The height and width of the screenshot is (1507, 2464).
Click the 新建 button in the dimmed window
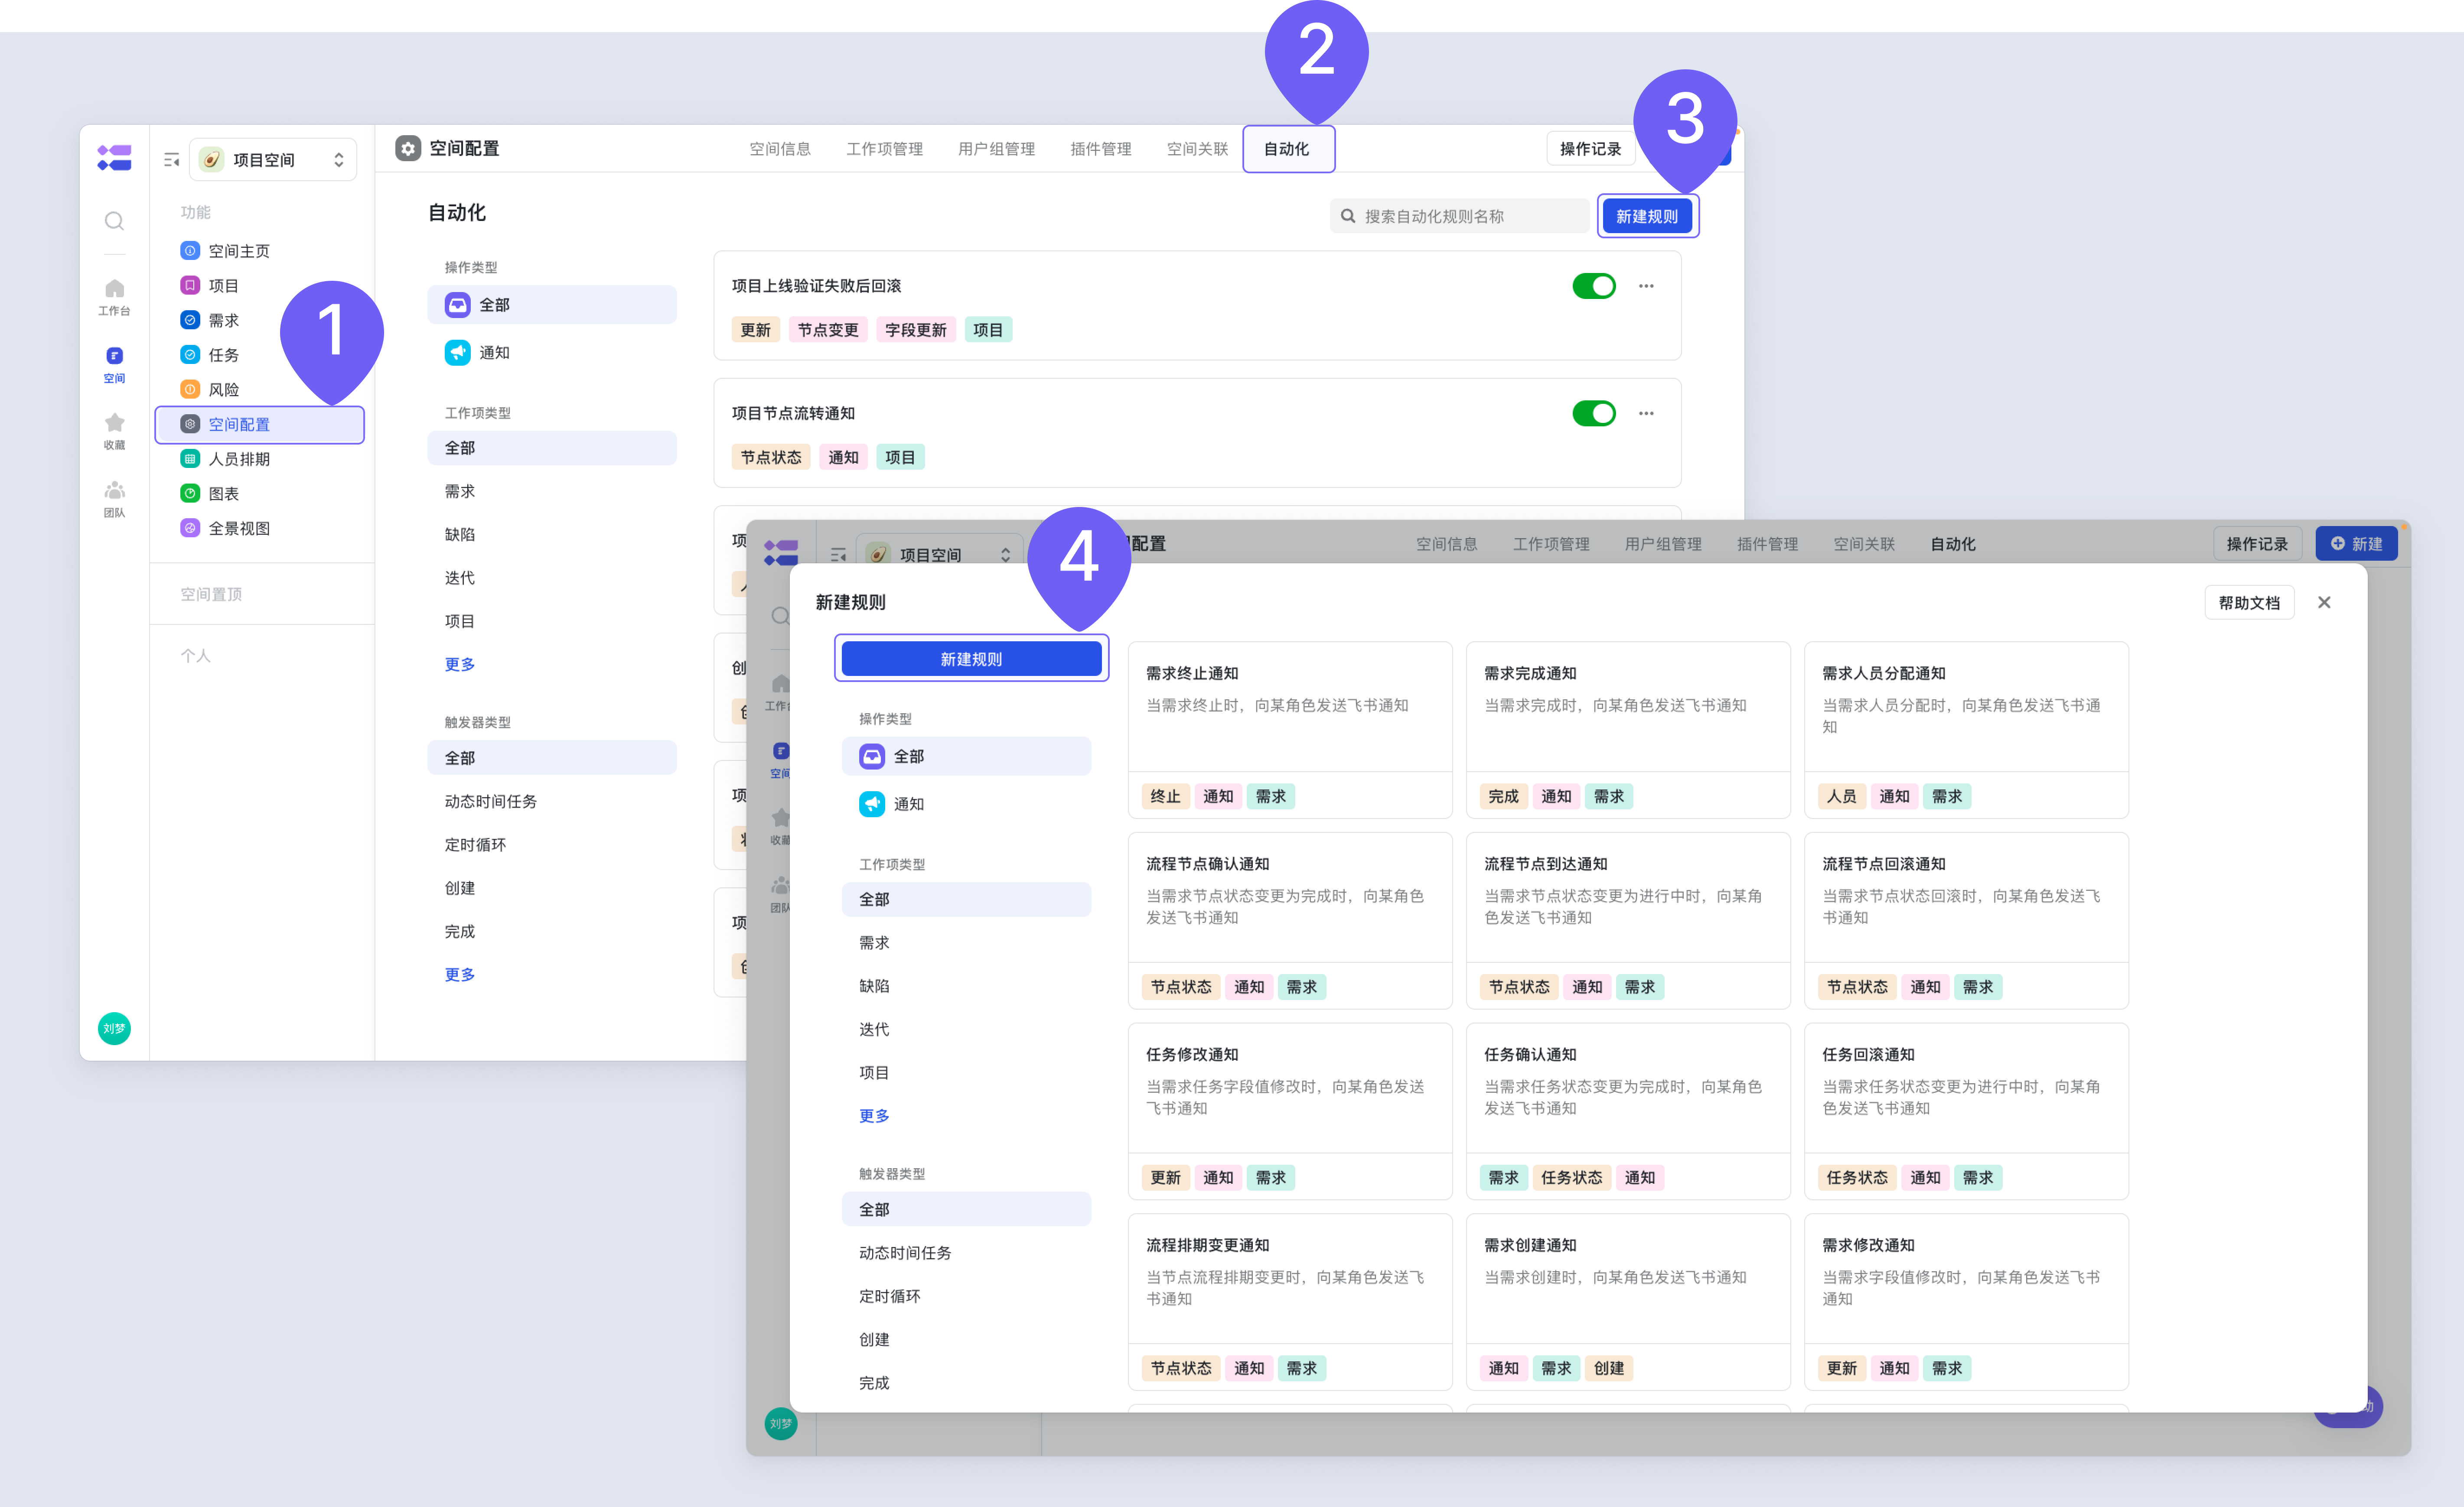pos(2356,544)
